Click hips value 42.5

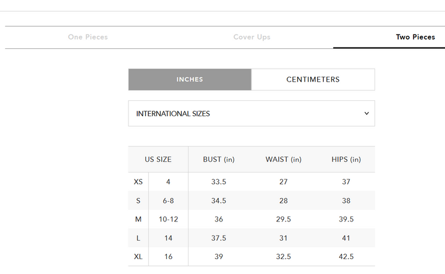click(346, 257)
